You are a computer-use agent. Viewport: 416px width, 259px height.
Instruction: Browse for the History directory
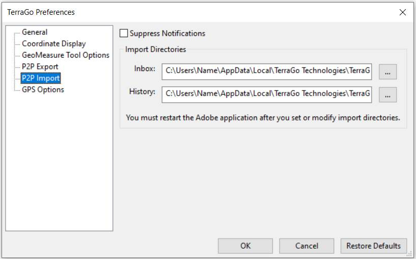(387, 95)
